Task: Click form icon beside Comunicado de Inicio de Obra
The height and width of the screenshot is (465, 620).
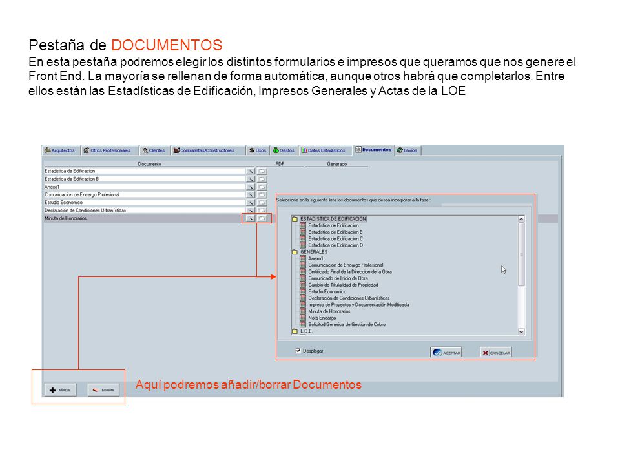Action: tap(303, 278)
